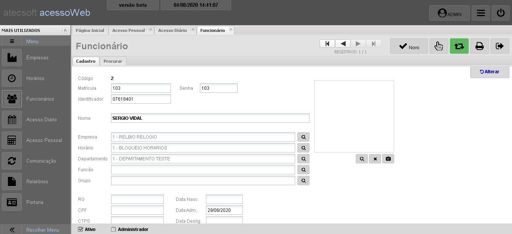This screenshot has height=234, width=512.
Task: Open Portaria ID card icon
Action: (x=12, y=202)
